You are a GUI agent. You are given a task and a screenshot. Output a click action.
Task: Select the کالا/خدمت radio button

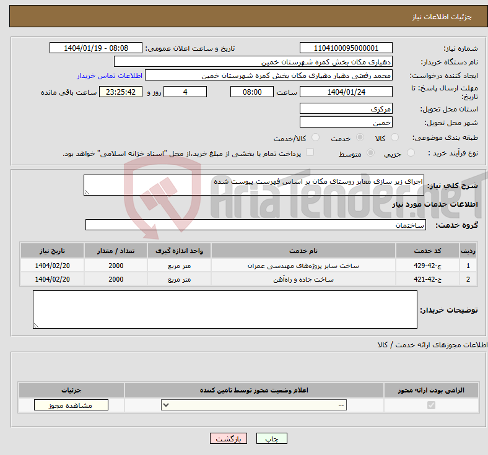tap(315, 137)
